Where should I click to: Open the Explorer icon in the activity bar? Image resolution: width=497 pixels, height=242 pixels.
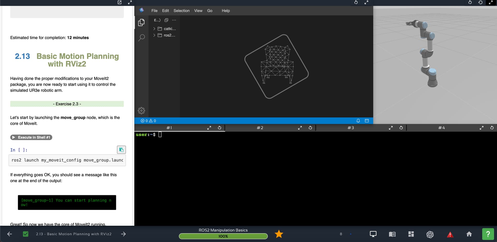(141, 22)
